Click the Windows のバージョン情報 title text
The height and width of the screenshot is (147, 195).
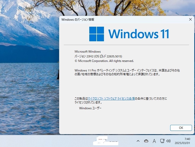(78, 20)
